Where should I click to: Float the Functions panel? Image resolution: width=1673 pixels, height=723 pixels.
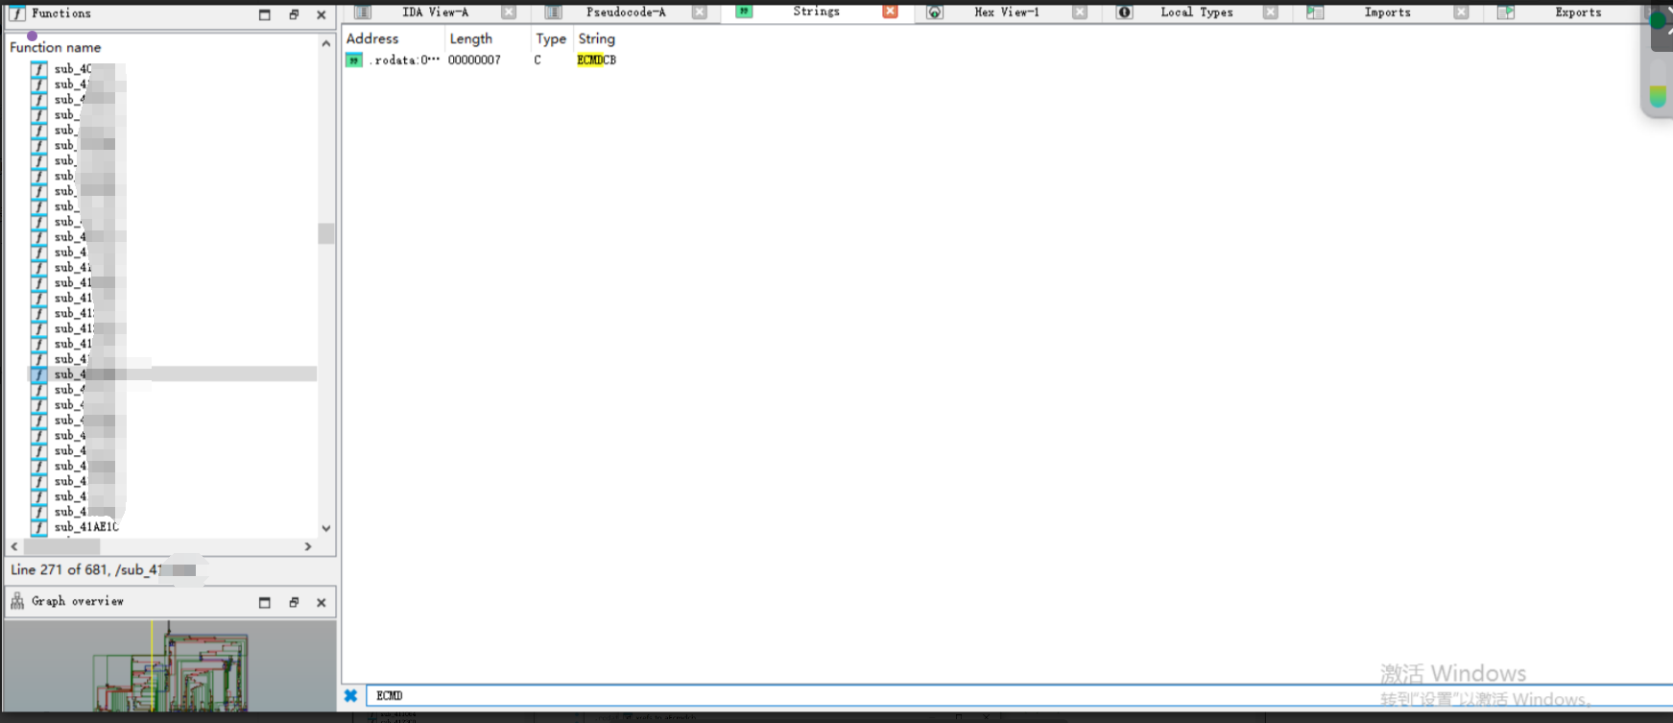(294, 14)
